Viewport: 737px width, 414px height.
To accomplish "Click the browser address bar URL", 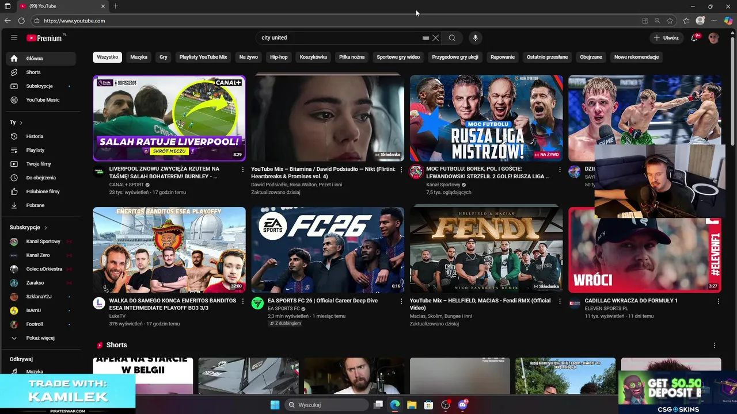I will pos(74,21).
